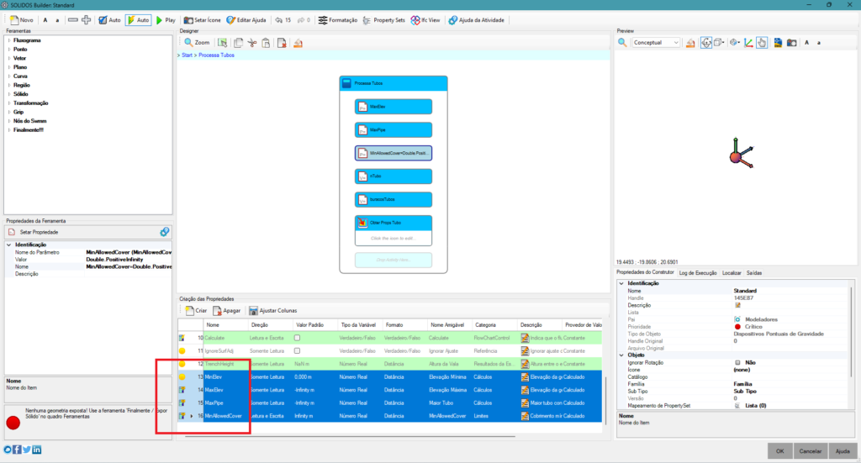Select the MaxElev block in the flowchart

click(x=393, y=107)
